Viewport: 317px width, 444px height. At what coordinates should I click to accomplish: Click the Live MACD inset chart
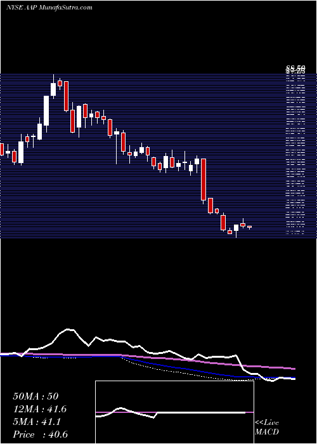(174, 412)
